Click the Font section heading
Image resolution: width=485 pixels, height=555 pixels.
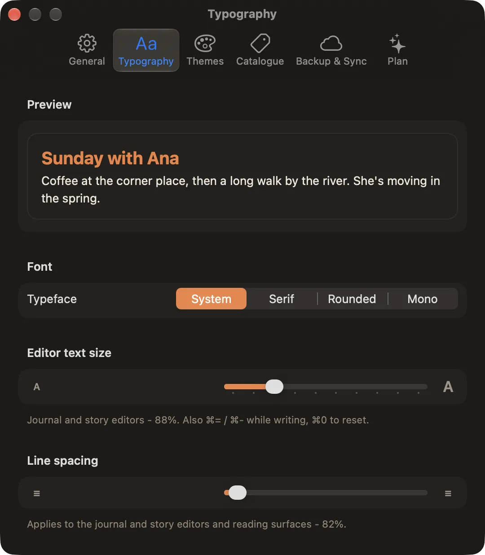40,267
